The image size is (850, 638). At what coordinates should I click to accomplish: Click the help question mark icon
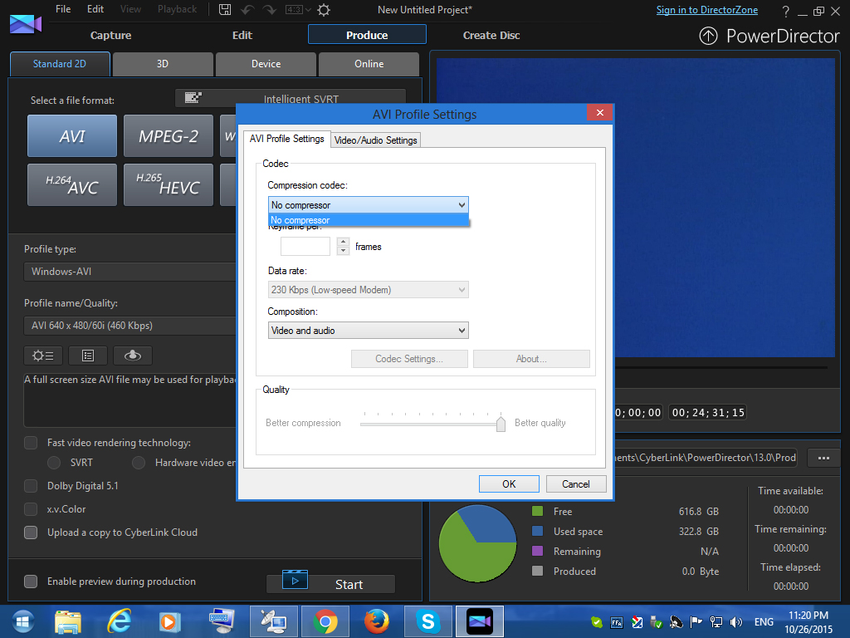click(x=785, y=11)
